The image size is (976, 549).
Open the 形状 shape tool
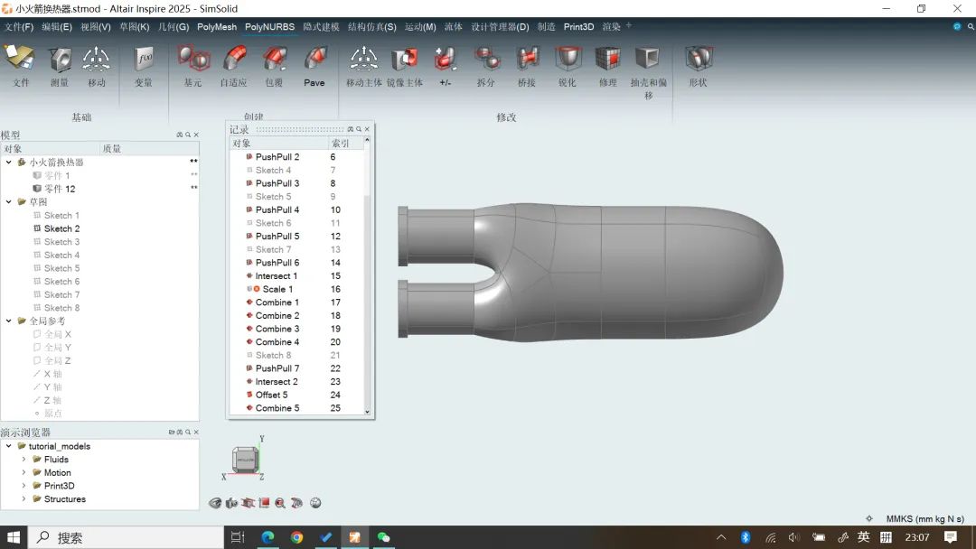699,63
